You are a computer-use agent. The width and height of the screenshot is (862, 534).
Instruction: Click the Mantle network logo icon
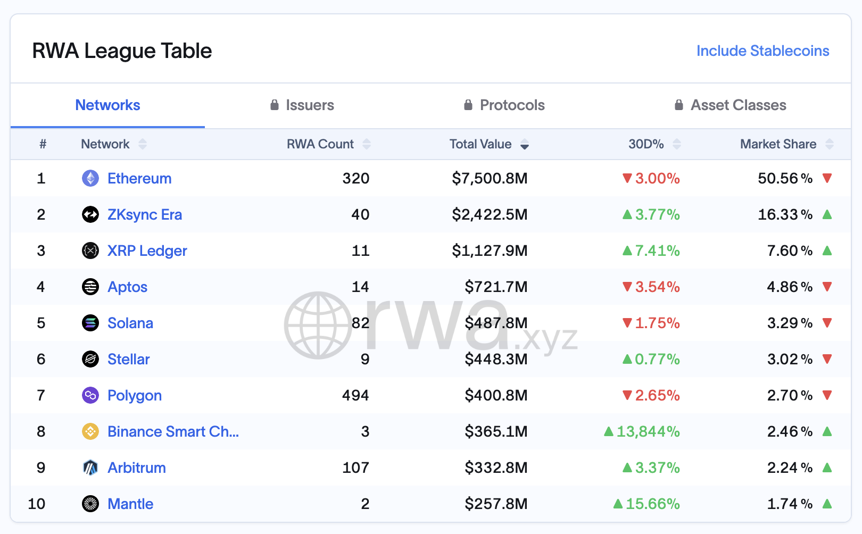(90, 504)
